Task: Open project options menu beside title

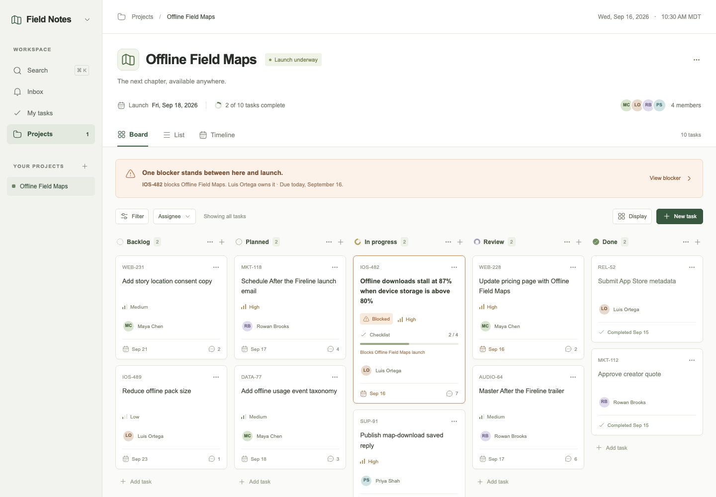Action: point(696,60)
